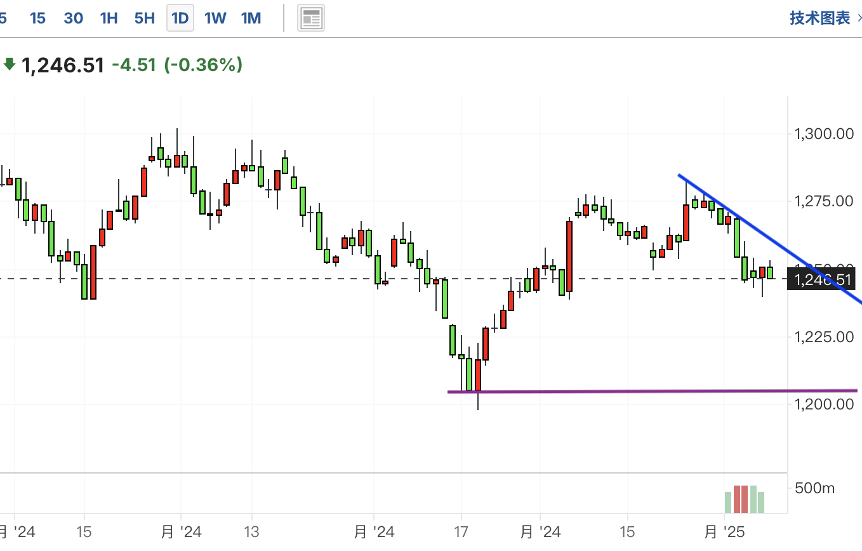Select the purple horizontal support line

tap(653, 391)
